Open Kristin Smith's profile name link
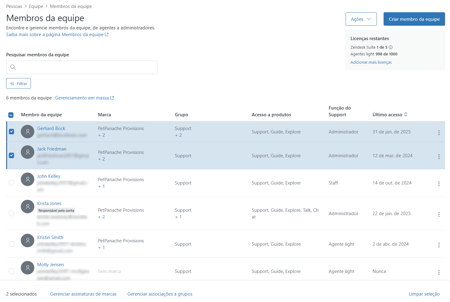 pos(50,237)
